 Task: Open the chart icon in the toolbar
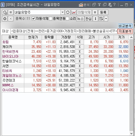click(74, 12)
